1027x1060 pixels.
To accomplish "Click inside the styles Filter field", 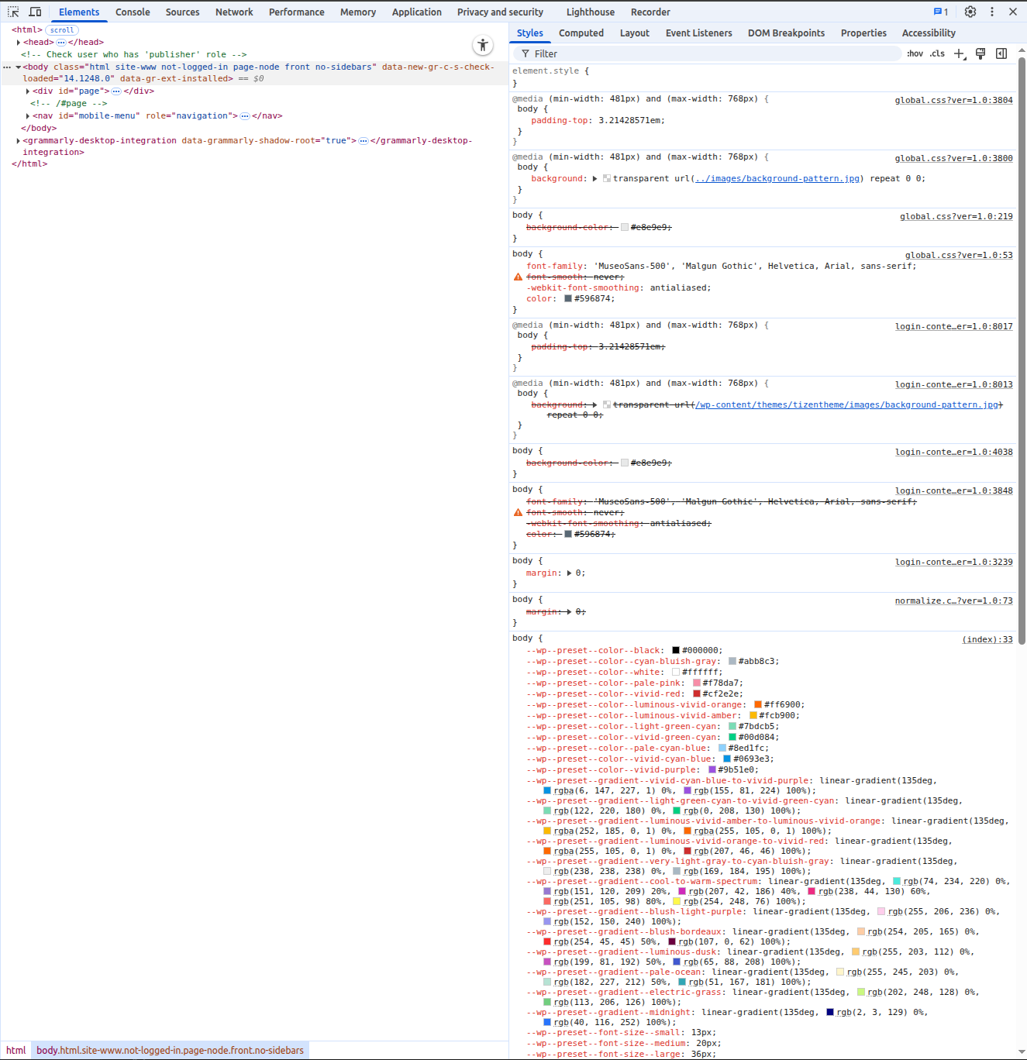I will (620, 53).
